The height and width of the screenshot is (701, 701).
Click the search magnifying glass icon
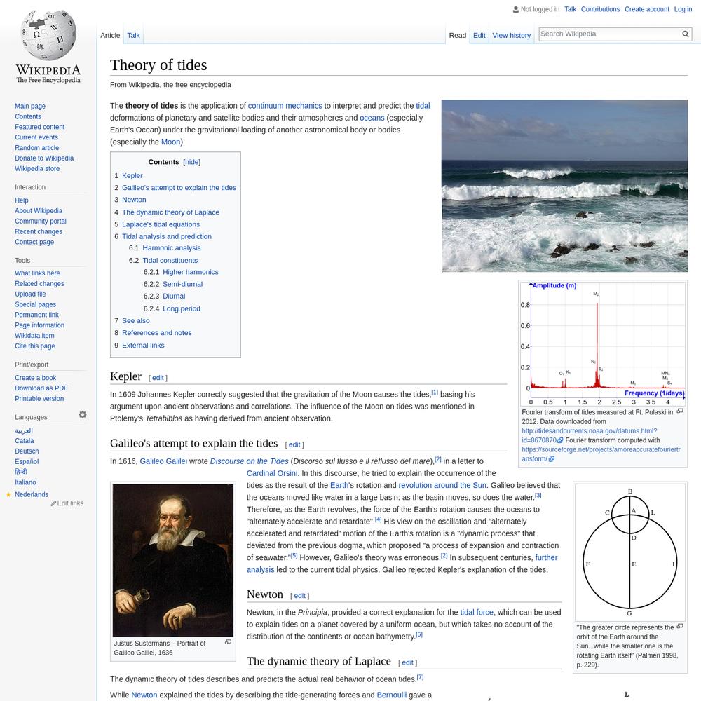pyautogui.click(x=685, y=34)
